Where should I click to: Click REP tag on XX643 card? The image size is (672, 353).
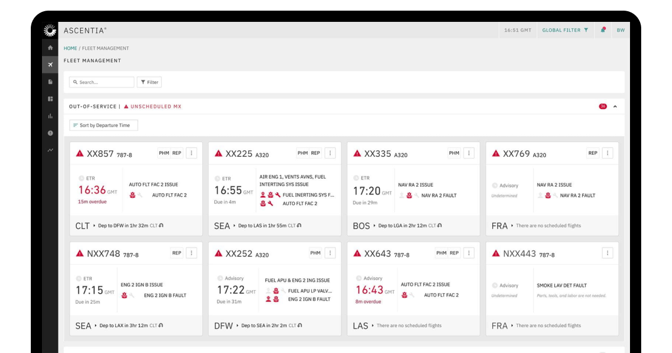click(454, 253)
